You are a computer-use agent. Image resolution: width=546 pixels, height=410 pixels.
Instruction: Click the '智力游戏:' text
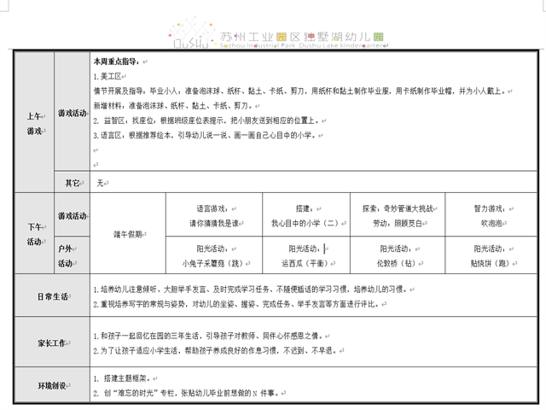click(490, 208)
